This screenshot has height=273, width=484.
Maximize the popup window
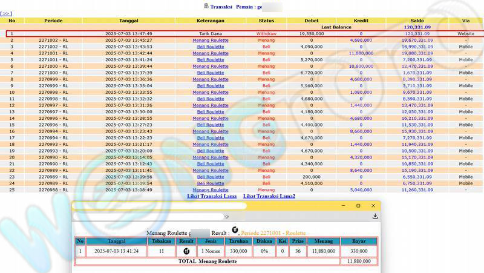click(x=358, y=206)
